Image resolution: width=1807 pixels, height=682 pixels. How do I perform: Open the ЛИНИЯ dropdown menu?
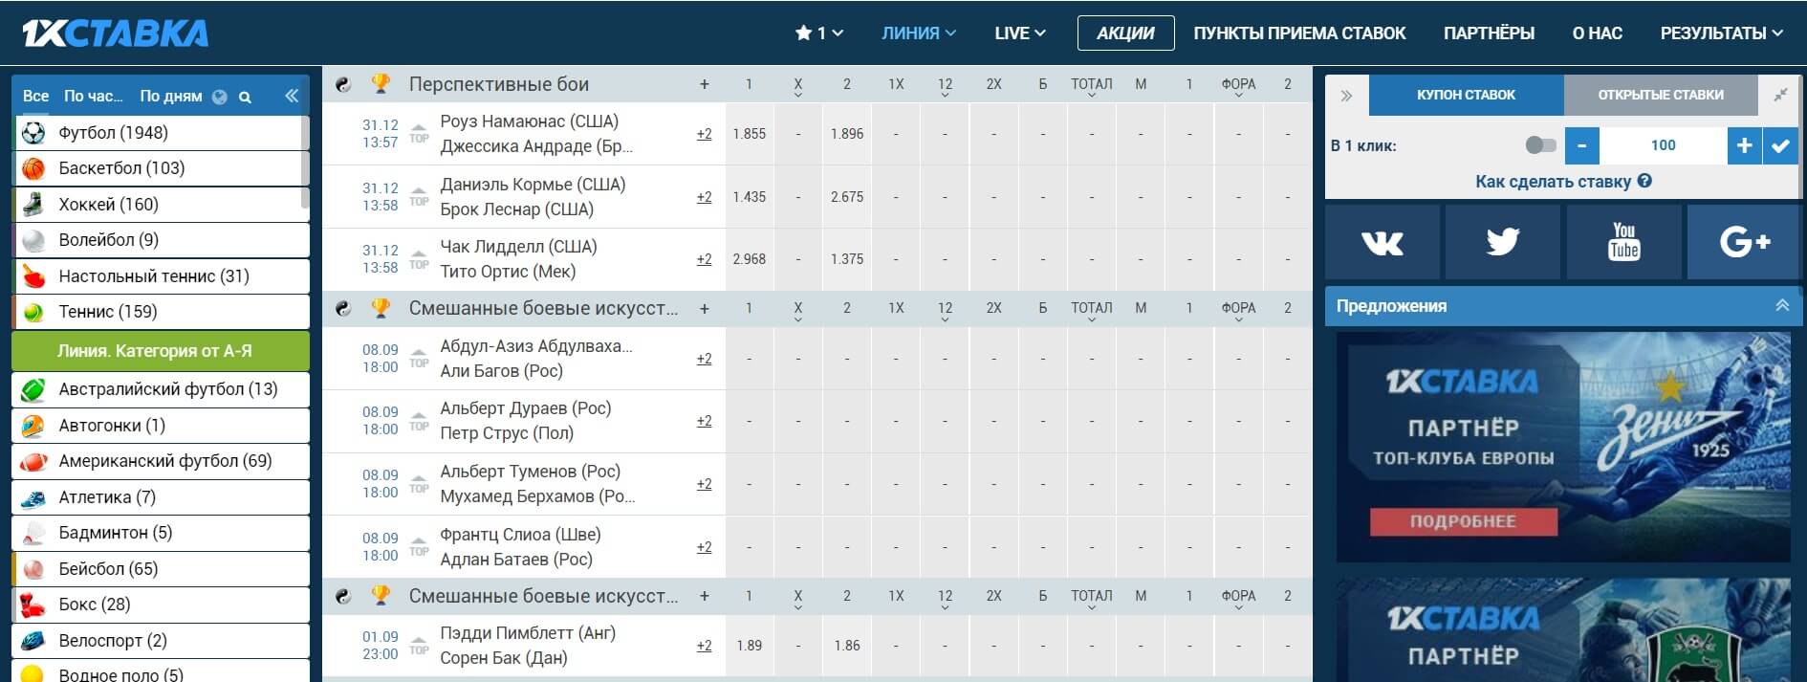click(918, 33)
